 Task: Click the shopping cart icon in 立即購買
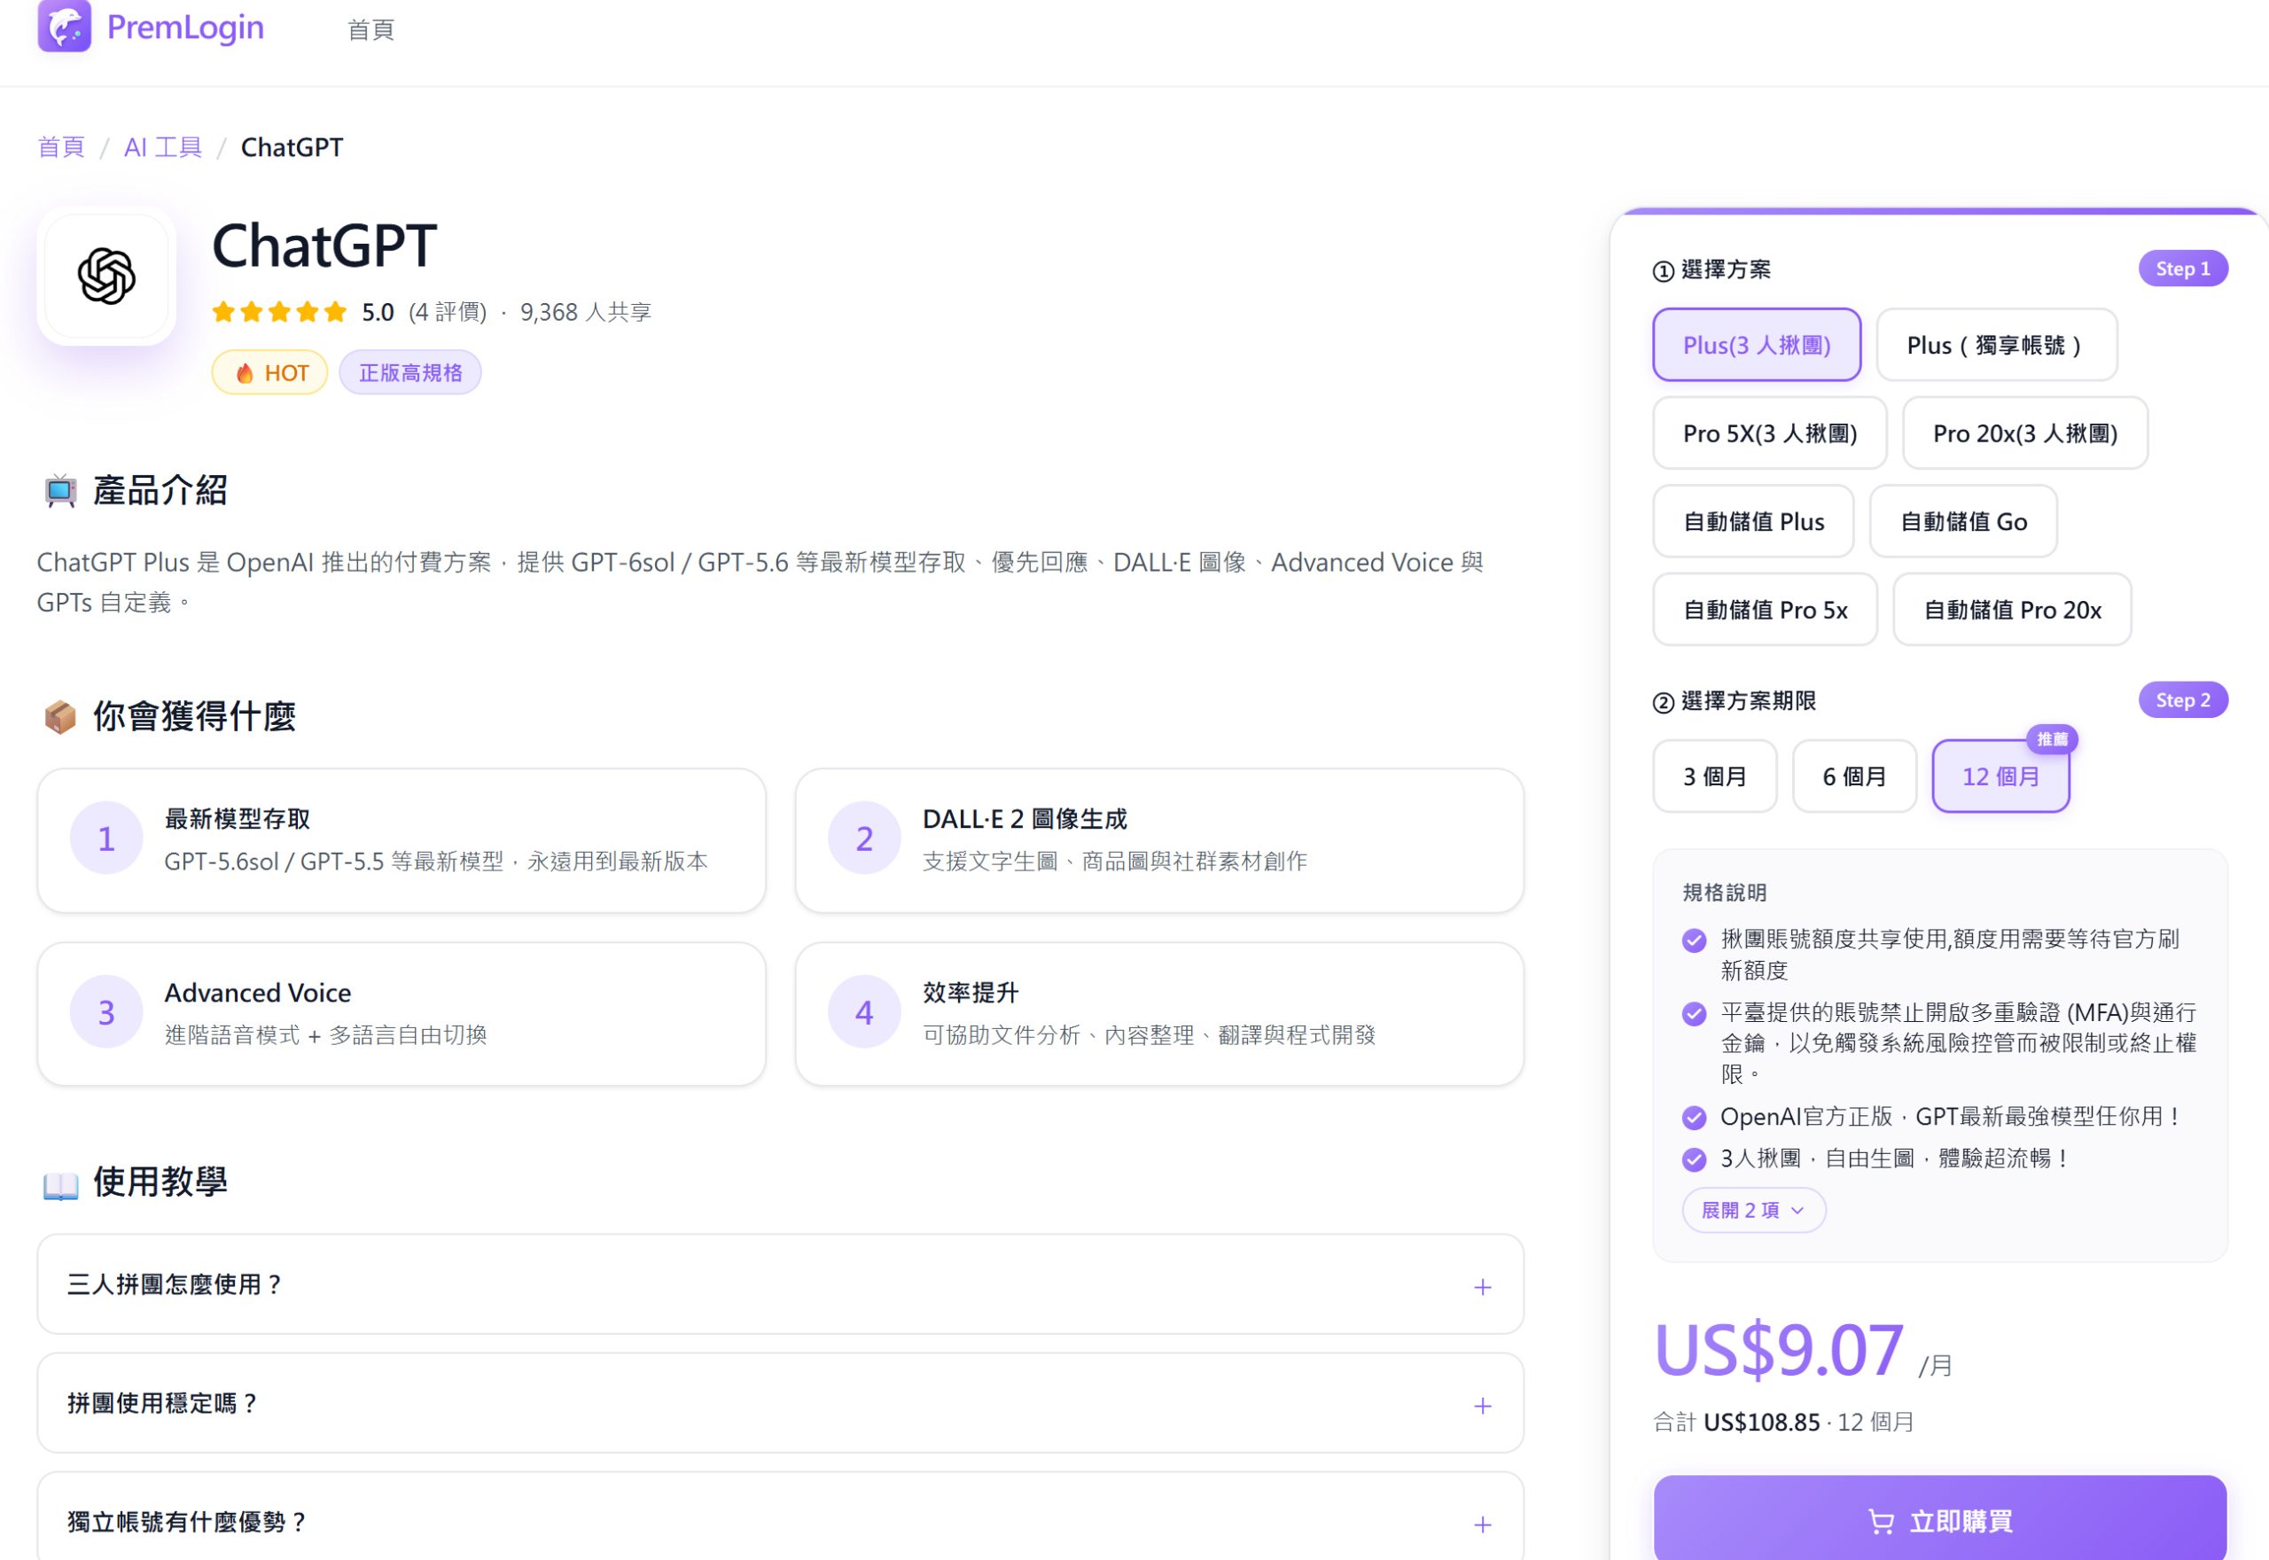point(1881,1521)
